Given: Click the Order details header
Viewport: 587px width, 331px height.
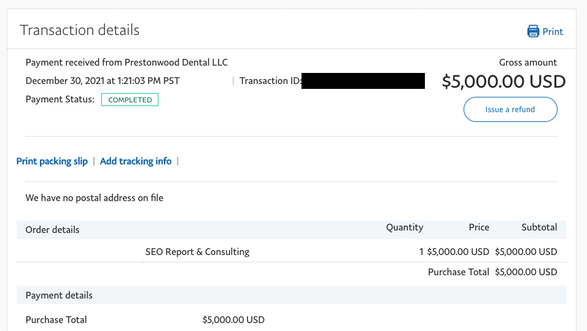Looking at the screenshot, I should [52, 230].
